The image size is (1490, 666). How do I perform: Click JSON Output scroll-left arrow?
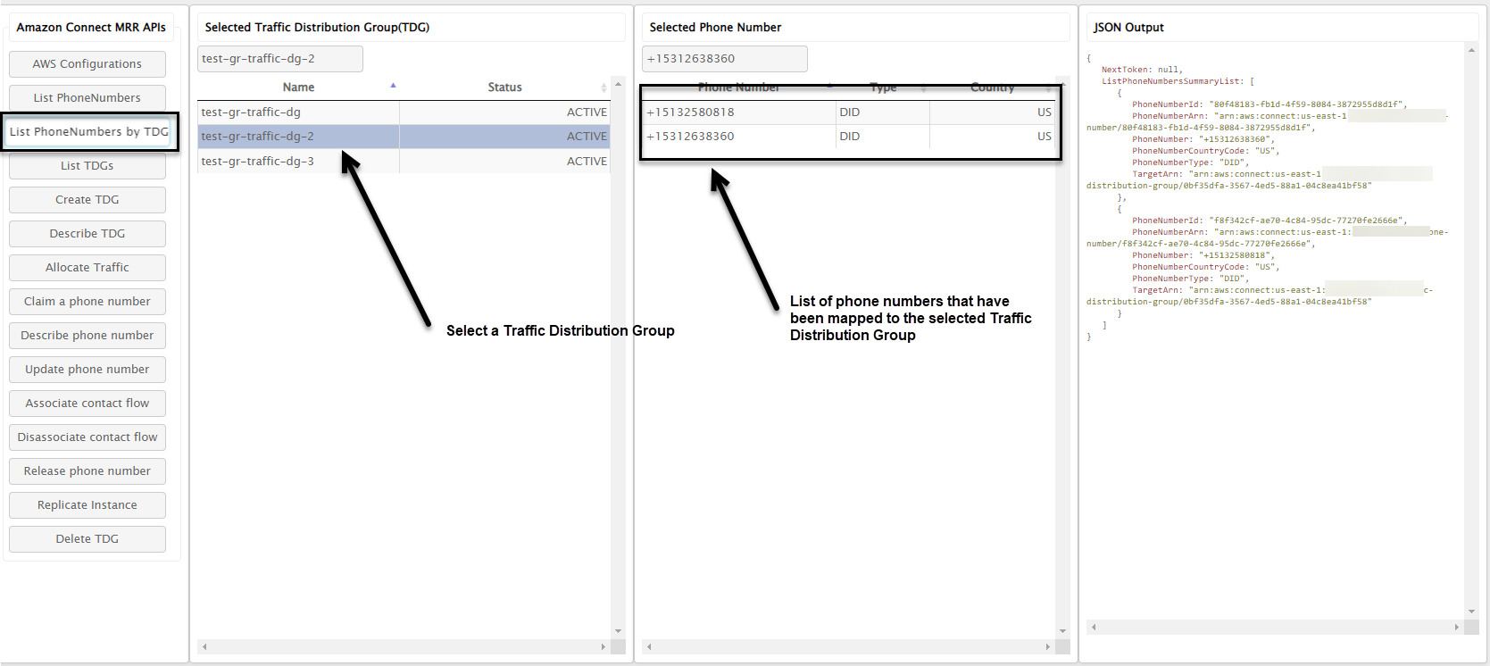coord(1094,627)
